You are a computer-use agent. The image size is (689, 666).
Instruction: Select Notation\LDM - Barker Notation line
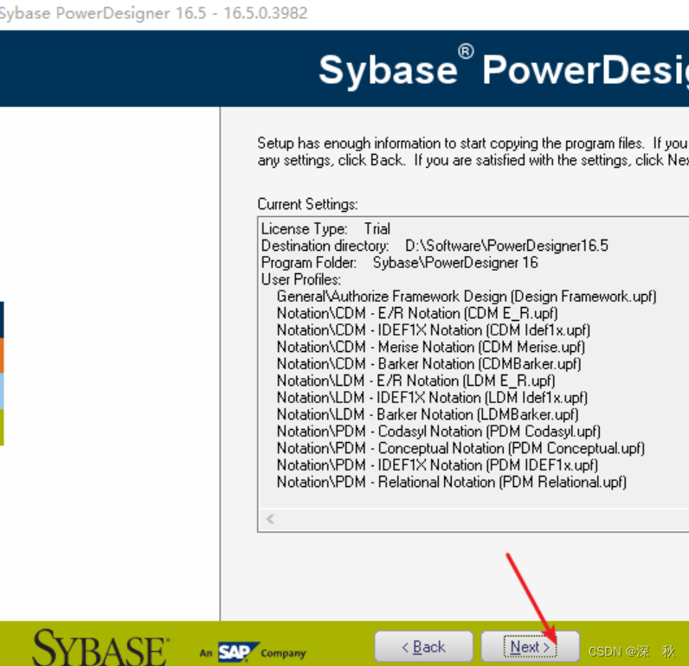(x=428, y=414)
